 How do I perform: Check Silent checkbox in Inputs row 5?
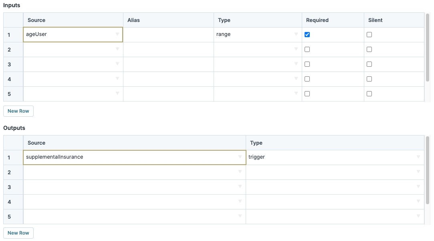pyautogui.click(x=369, y=94)
